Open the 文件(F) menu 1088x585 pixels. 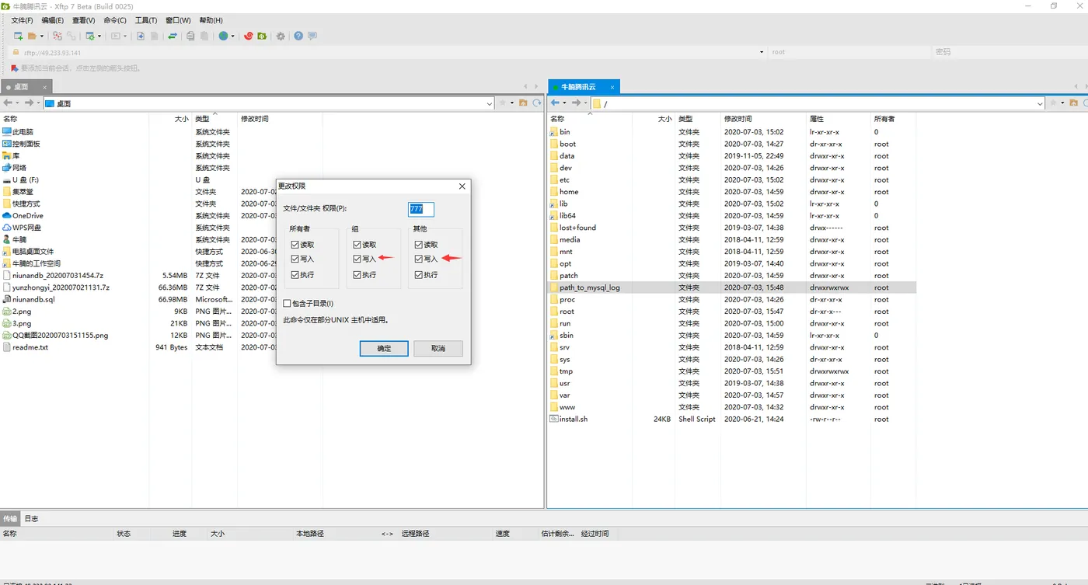tap(22, 20)
